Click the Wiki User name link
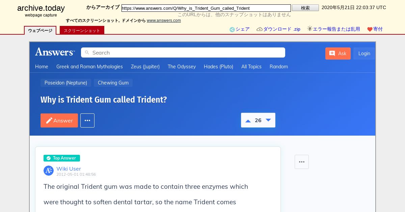The width and height of the screenshot is (405, 212). [69, 169]
